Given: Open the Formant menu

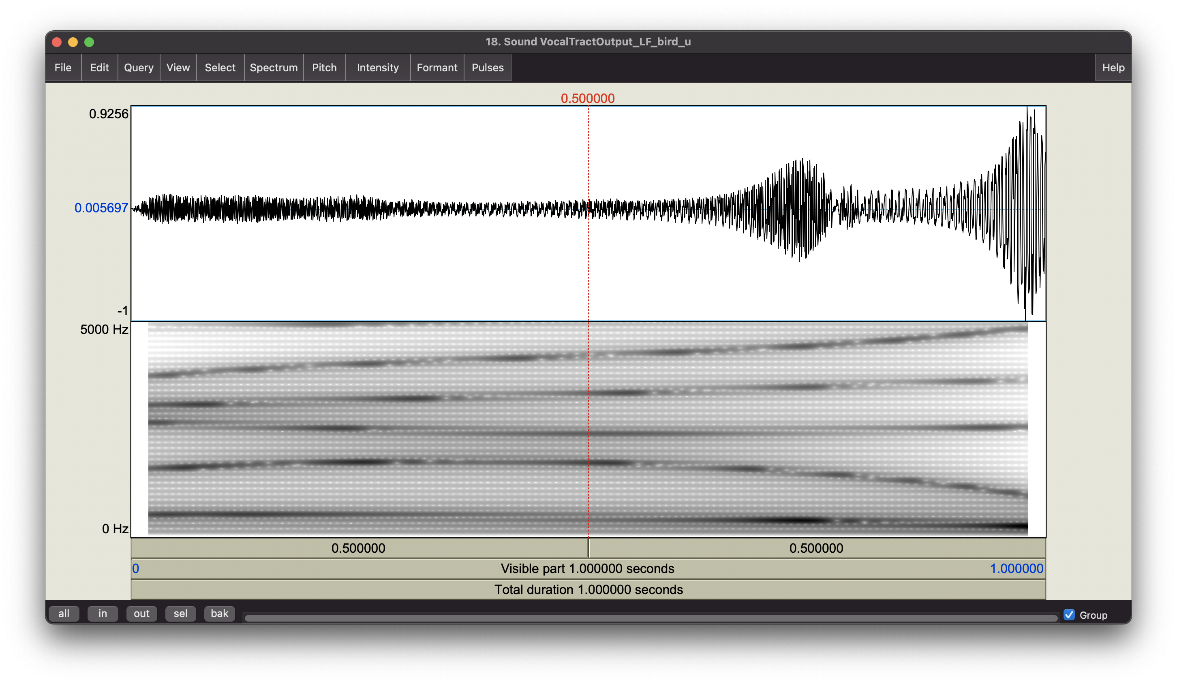Looking at the screenshot, I should 437,68.
